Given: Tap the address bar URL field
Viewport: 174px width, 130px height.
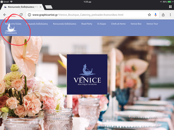Looking at the screenshot, I should [86, 15].
